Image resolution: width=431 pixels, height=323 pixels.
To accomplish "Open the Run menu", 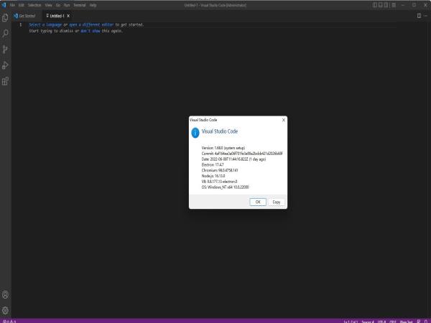I will (67, 5).
